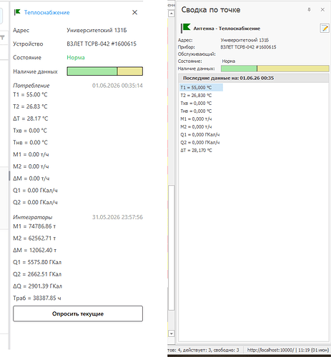The width and height of the screenshot is (331, 357).
Task: Select the M1 = 0,000 т/ч row in summary
Action: coord(196,119)
